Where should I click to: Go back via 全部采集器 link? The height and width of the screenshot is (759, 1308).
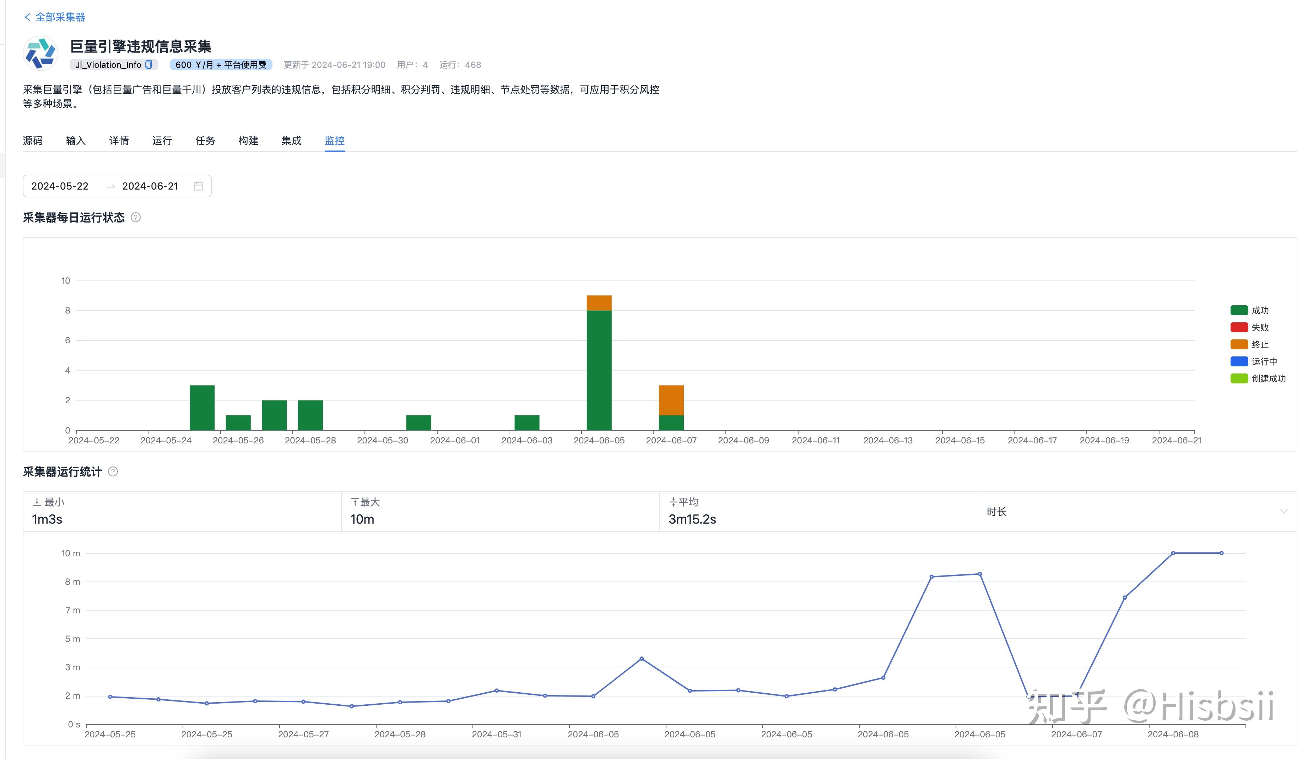pos(60,17)
